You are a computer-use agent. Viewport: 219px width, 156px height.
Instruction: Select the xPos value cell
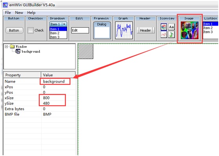[x=58, y=87]
